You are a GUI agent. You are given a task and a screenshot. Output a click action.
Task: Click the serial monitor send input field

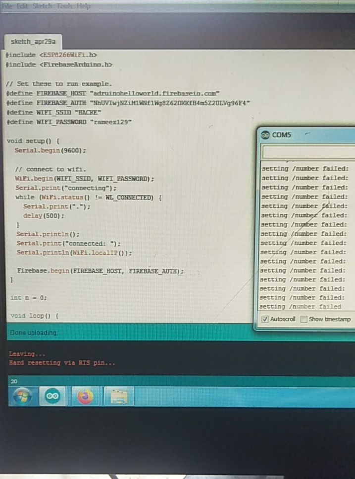[x=308, y=152]
